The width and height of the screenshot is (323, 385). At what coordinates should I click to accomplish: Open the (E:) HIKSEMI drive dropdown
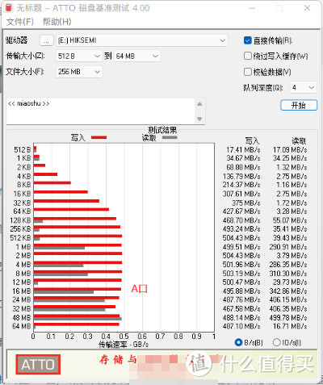[141, 40]
